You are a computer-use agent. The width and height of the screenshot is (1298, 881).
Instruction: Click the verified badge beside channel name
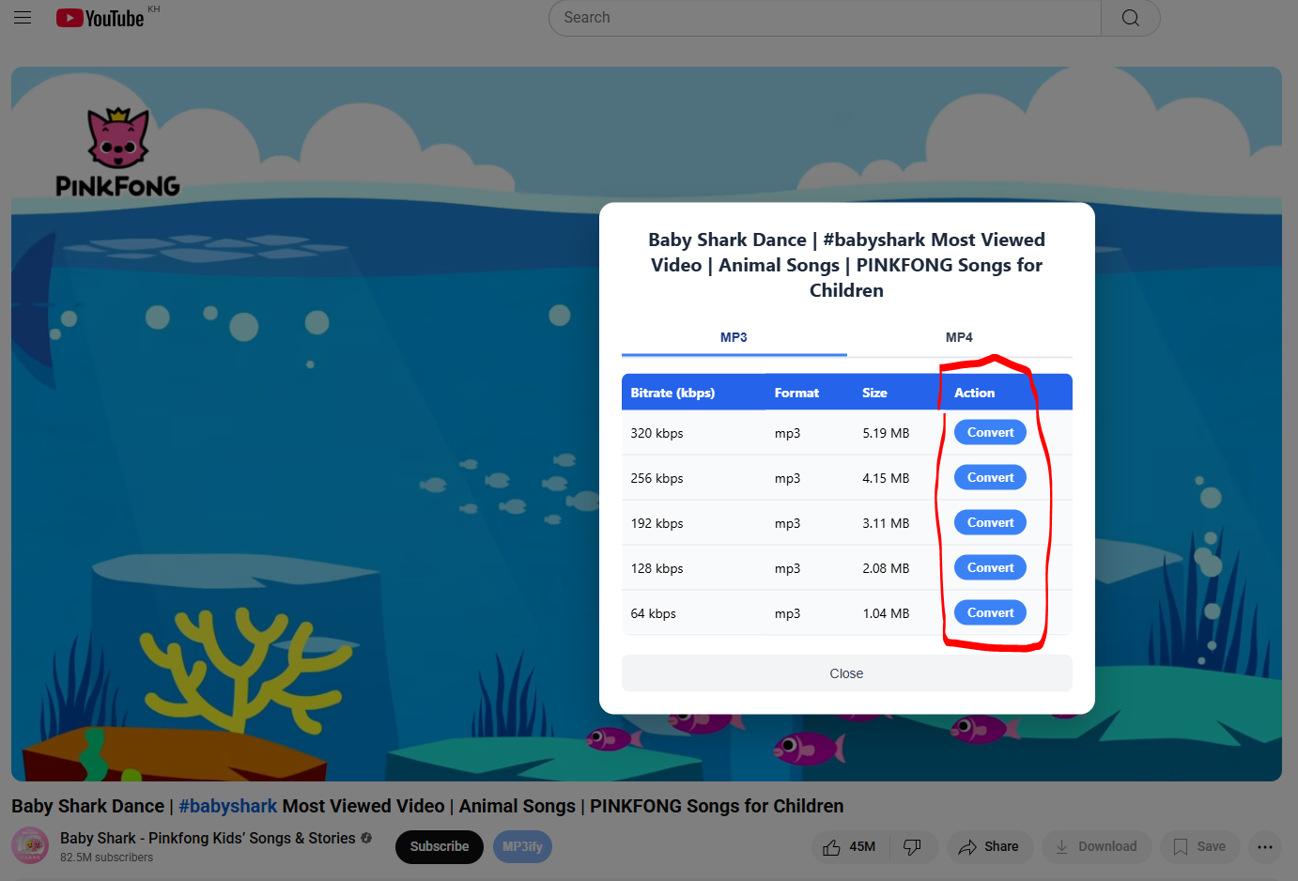pyautogui.click(x=366, y=838)
